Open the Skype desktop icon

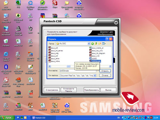55,4
